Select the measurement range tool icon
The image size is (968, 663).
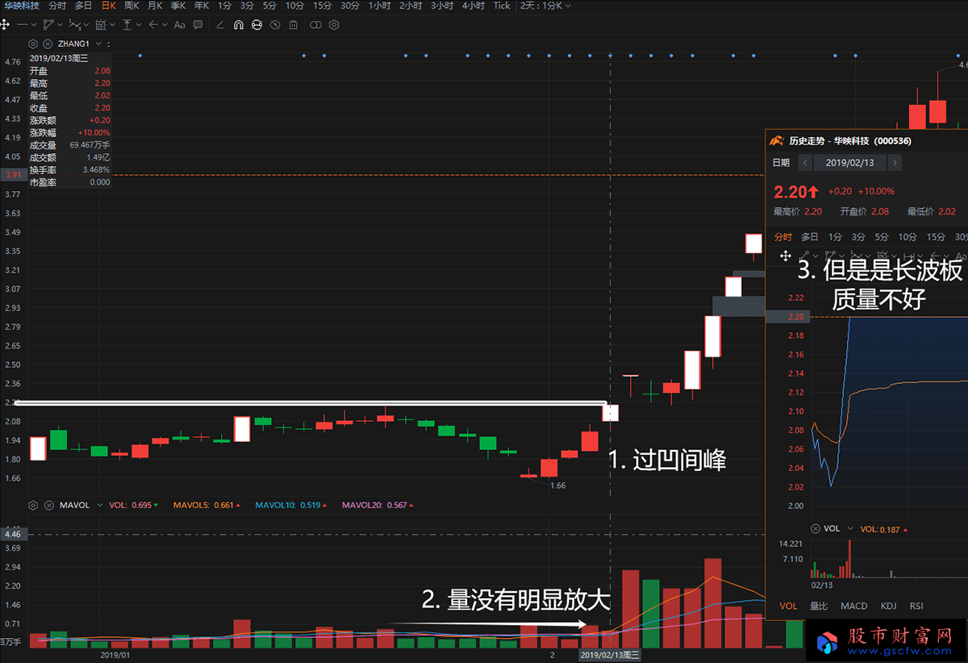[x=101, y=24]
